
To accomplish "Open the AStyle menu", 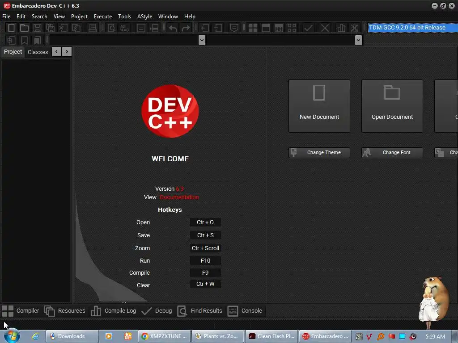I will (144, 17).
